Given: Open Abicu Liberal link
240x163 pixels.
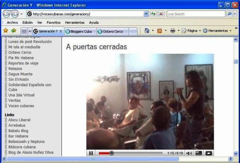Looking at the screenshot, I should tap(19, 120).
